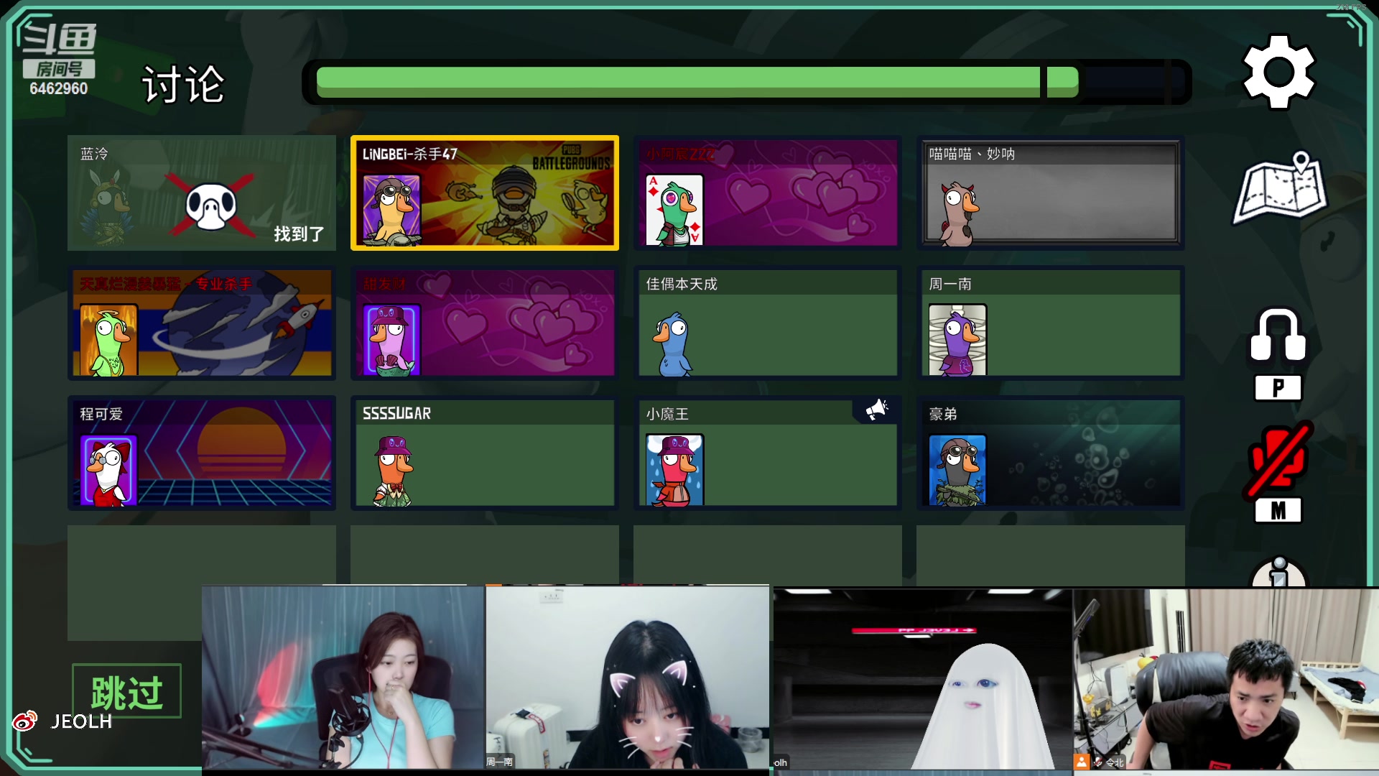Click the P key label under headphones
Screen dimensions: 1379x776
pyautogui.click(x=1278, y=388)
